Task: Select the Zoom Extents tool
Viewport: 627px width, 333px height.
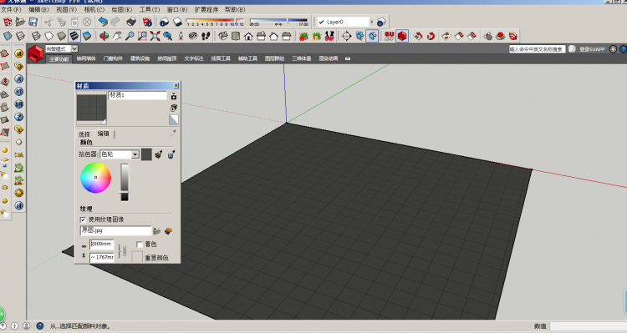Action: pos(155,36)
